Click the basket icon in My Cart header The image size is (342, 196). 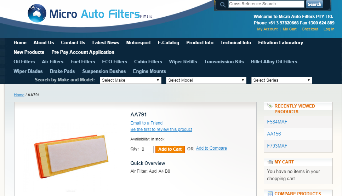point(270,162)
